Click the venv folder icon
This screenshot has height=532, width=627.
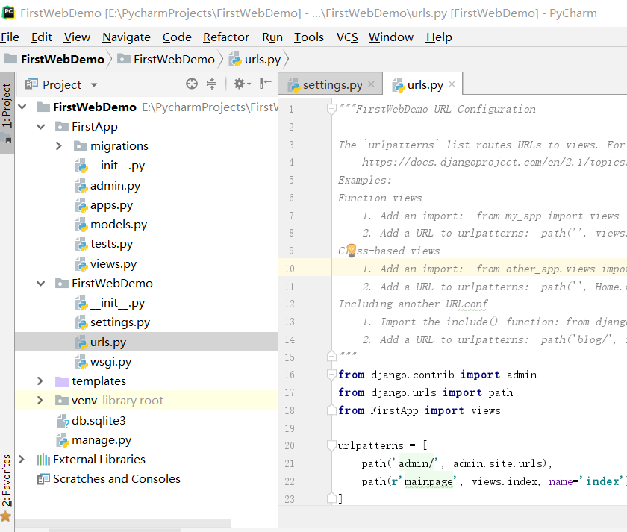click(61, 401)
